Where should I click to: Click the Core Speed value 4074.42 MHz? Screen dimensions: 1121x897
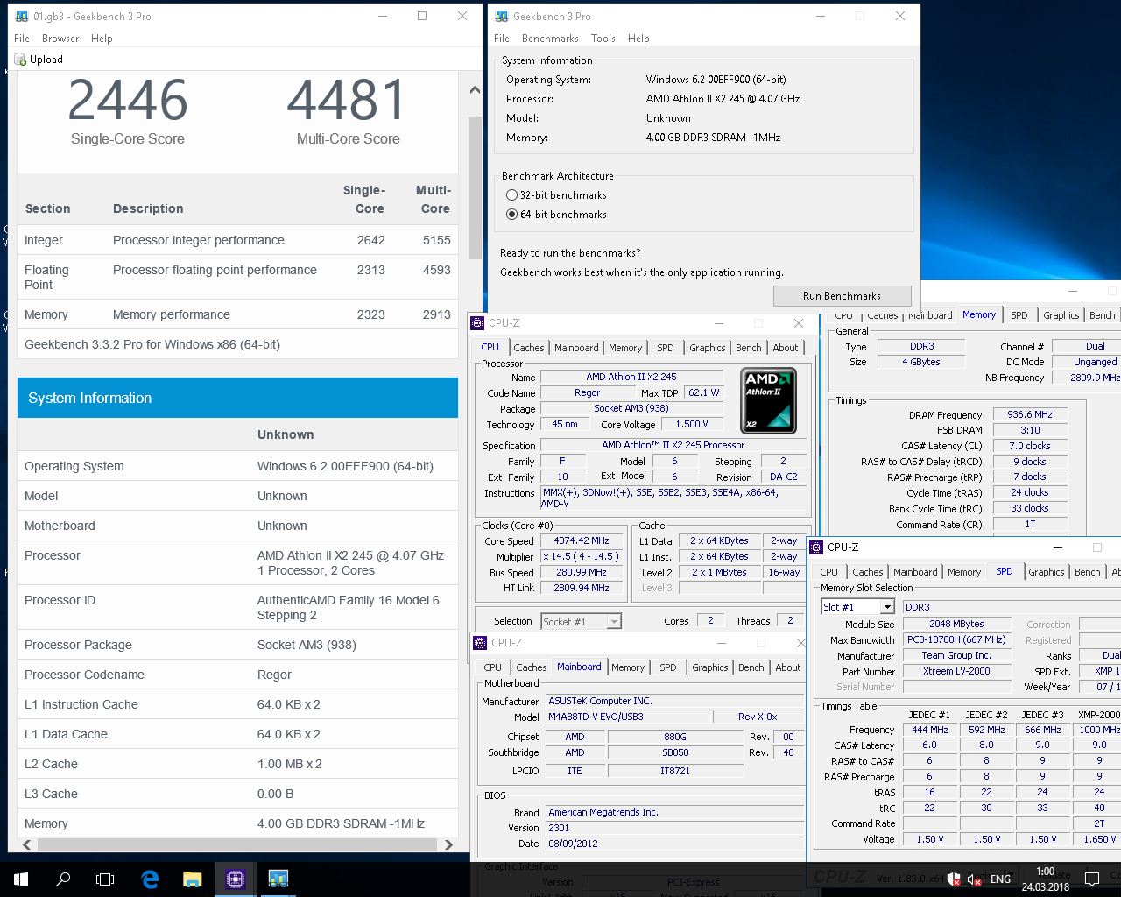tap(582, 540)
